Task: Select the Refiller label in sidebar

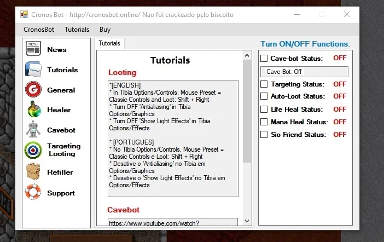Action: [60, 172]
